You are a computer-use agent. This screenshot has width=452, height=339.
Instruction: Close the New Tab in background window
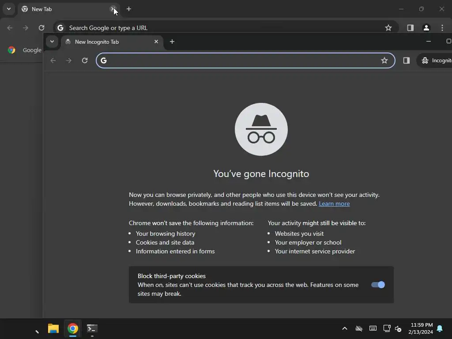pyautogui.click(x=113, y=9)
